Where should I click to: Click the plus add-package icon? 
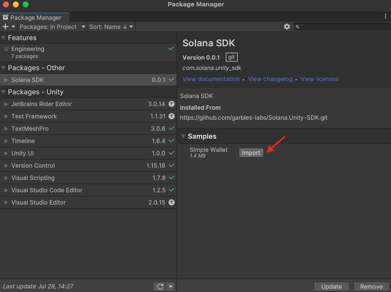click(x=5, y=27)
